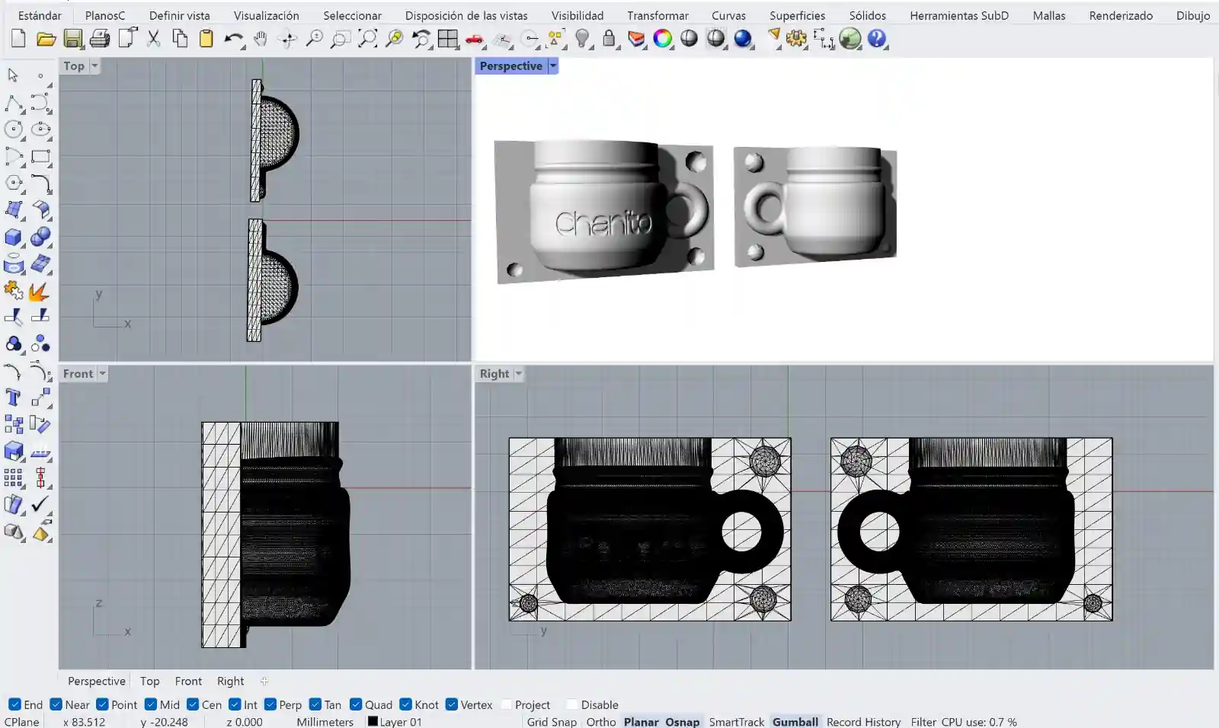The height and width of the screenshot is (728, 1219).
Task: Uncheck the Quad osnap checkbox
Action: [356, 704]
